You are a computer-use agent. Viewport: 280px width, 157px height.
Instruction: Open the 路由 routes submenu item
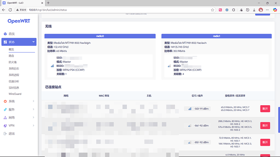point(11,56)
